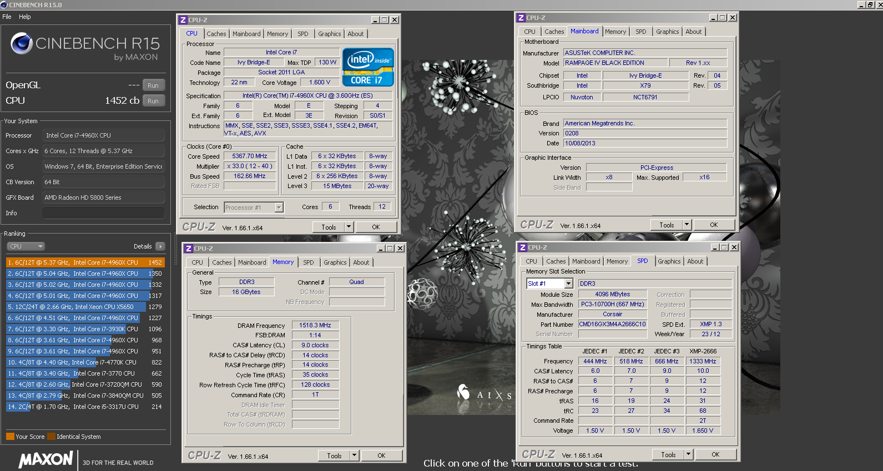Minimize the SPD CPU-Z window
This screenshot has width=883, height=471.
[x=715, y=247]
